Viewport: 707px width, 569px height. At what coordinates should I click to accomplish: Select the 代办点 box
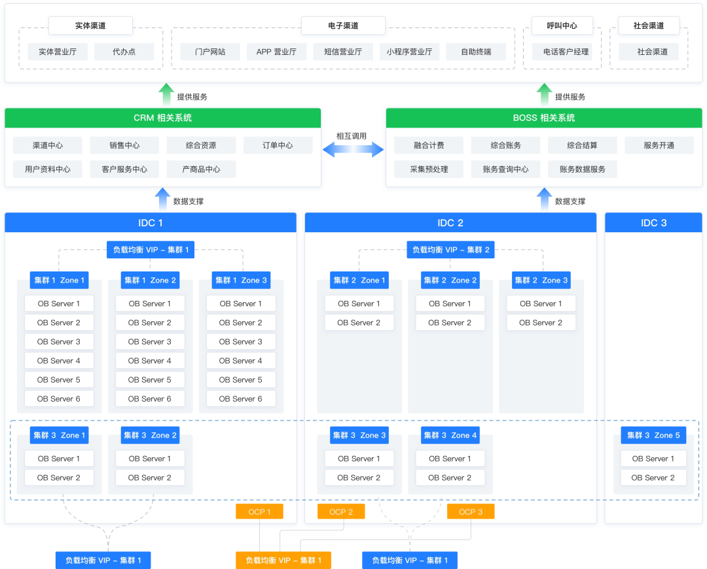[x=124, y=52]
